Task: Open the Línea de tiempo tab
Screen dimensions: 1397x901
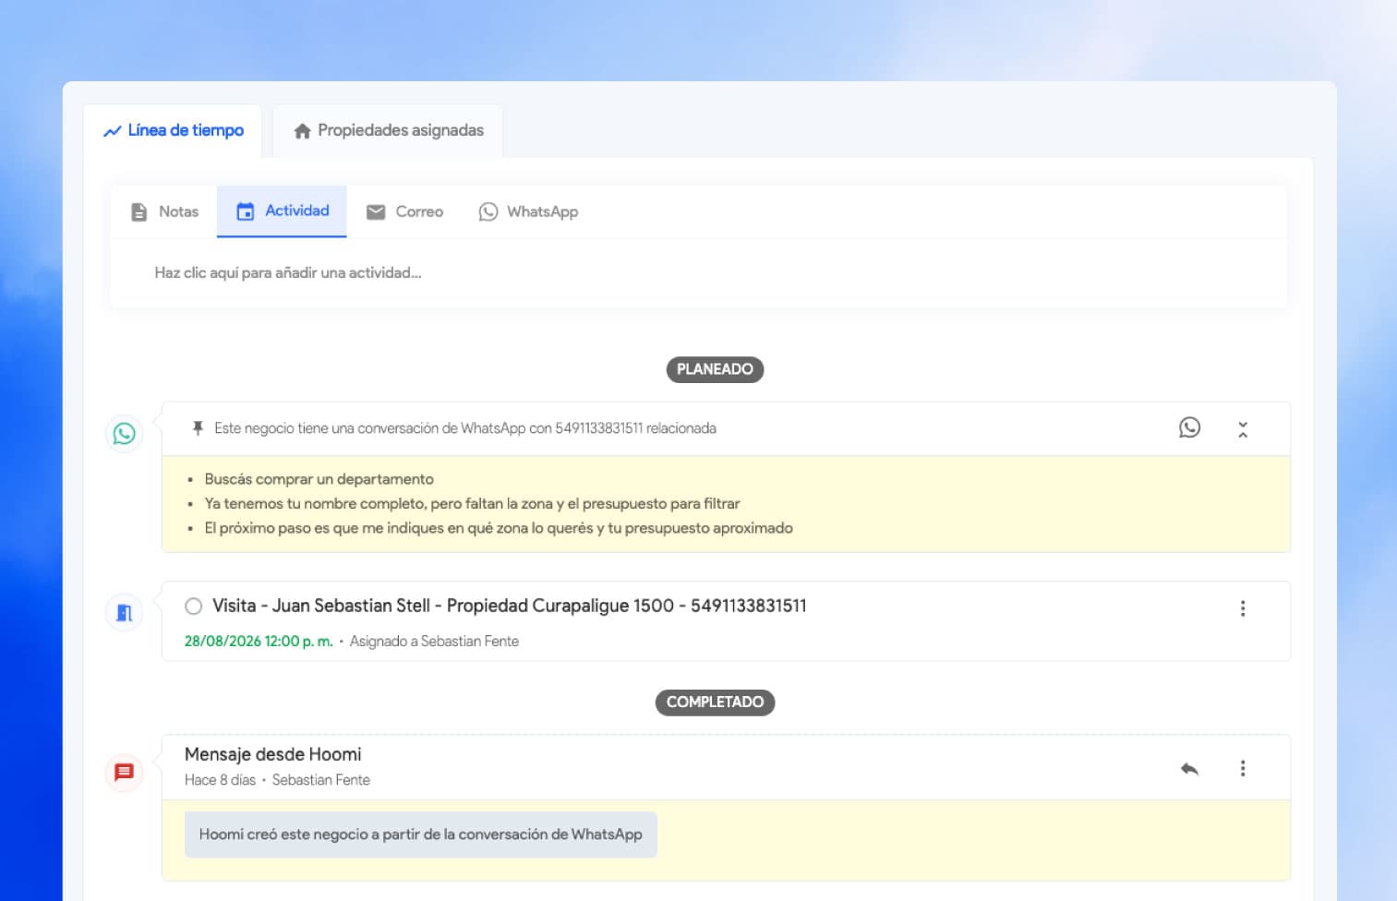Action: 174,131
